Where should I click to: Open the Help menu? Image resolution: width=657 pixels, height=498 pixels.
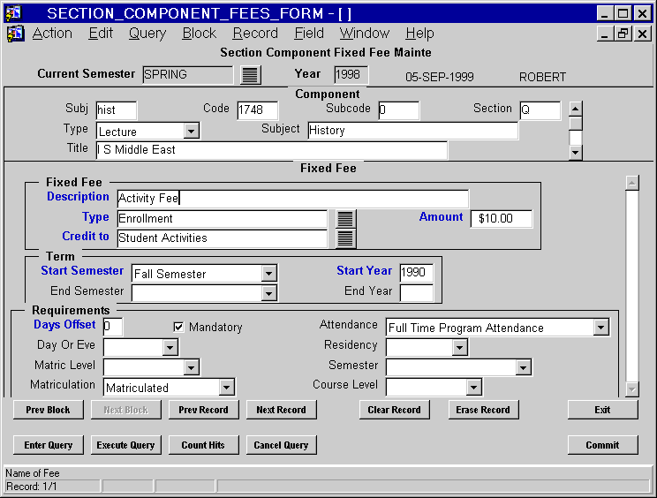[419, 33]
